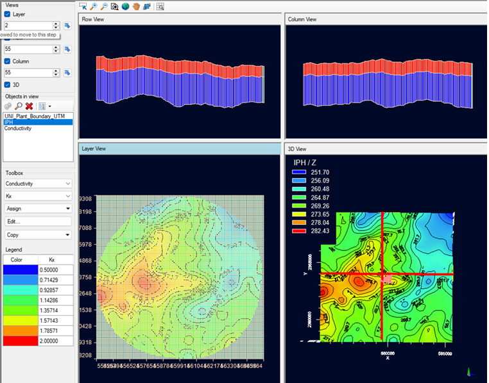
Task: Open the Assign dropdown button
Action: (38, 209)
